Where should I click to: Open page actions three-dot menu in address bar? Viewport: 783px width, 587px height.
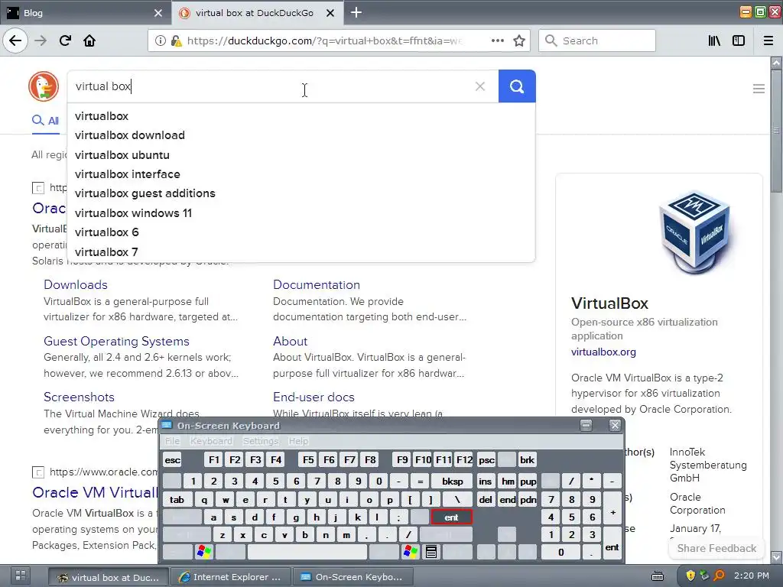(x=497, y=41)
